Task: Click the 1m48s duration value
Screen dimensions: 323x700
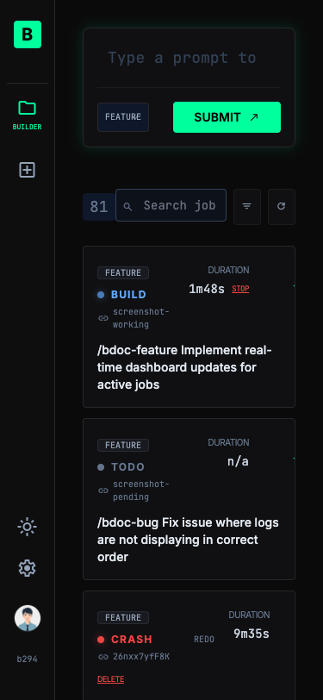Action: click(207, 290)
